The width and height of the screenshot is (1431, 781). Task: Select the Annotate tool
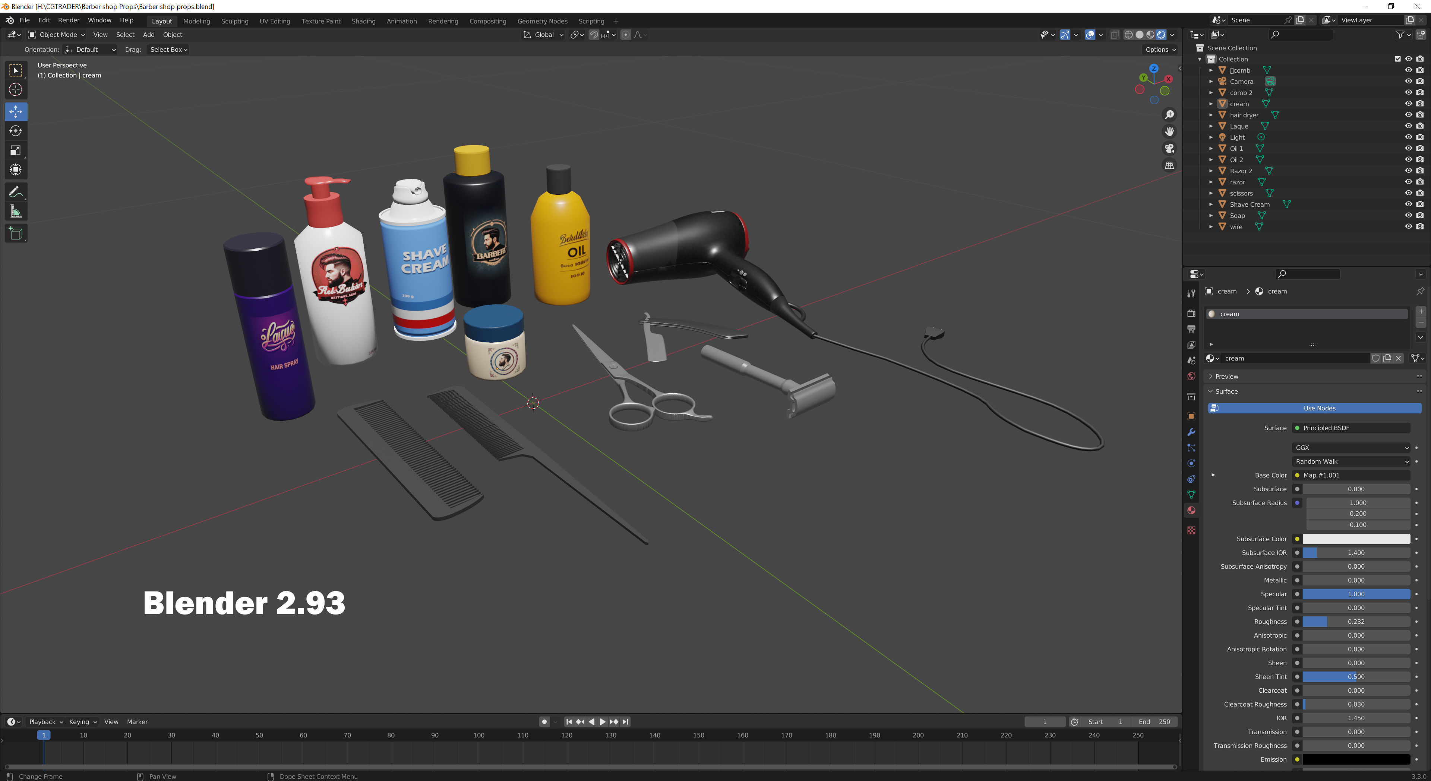pyautogui.click(x=16, y=192)
